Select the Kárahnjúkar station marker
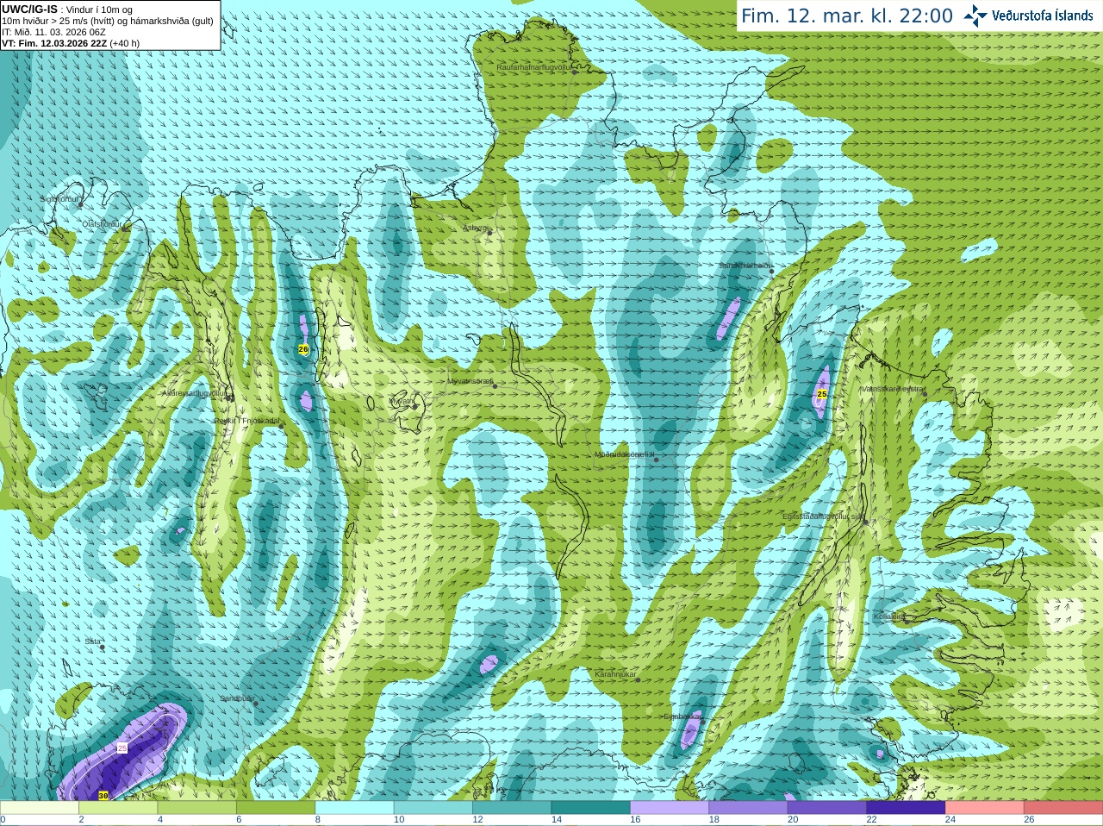Viewport: 1103px width, 826px height. click(x=638, y=680)
